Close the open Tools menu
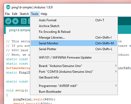 tap(35, 14)
